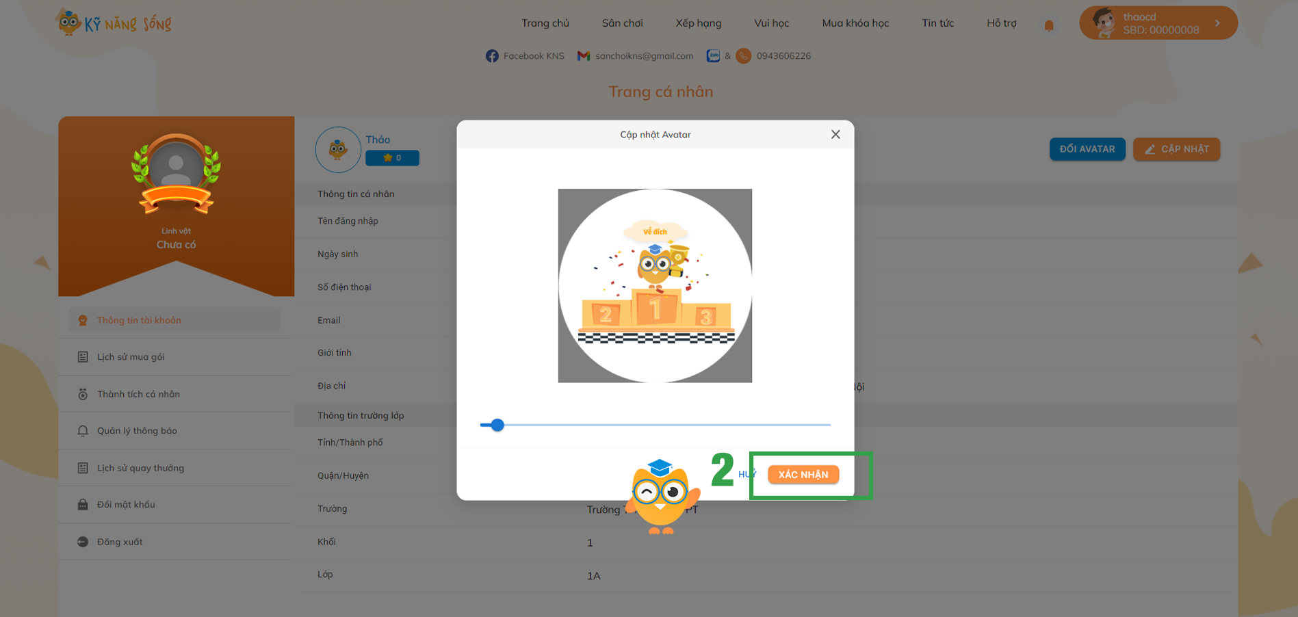This screenshot has height=617, width=1298.
Task: Click the HỦY cancel button
Action: [746, 474]
